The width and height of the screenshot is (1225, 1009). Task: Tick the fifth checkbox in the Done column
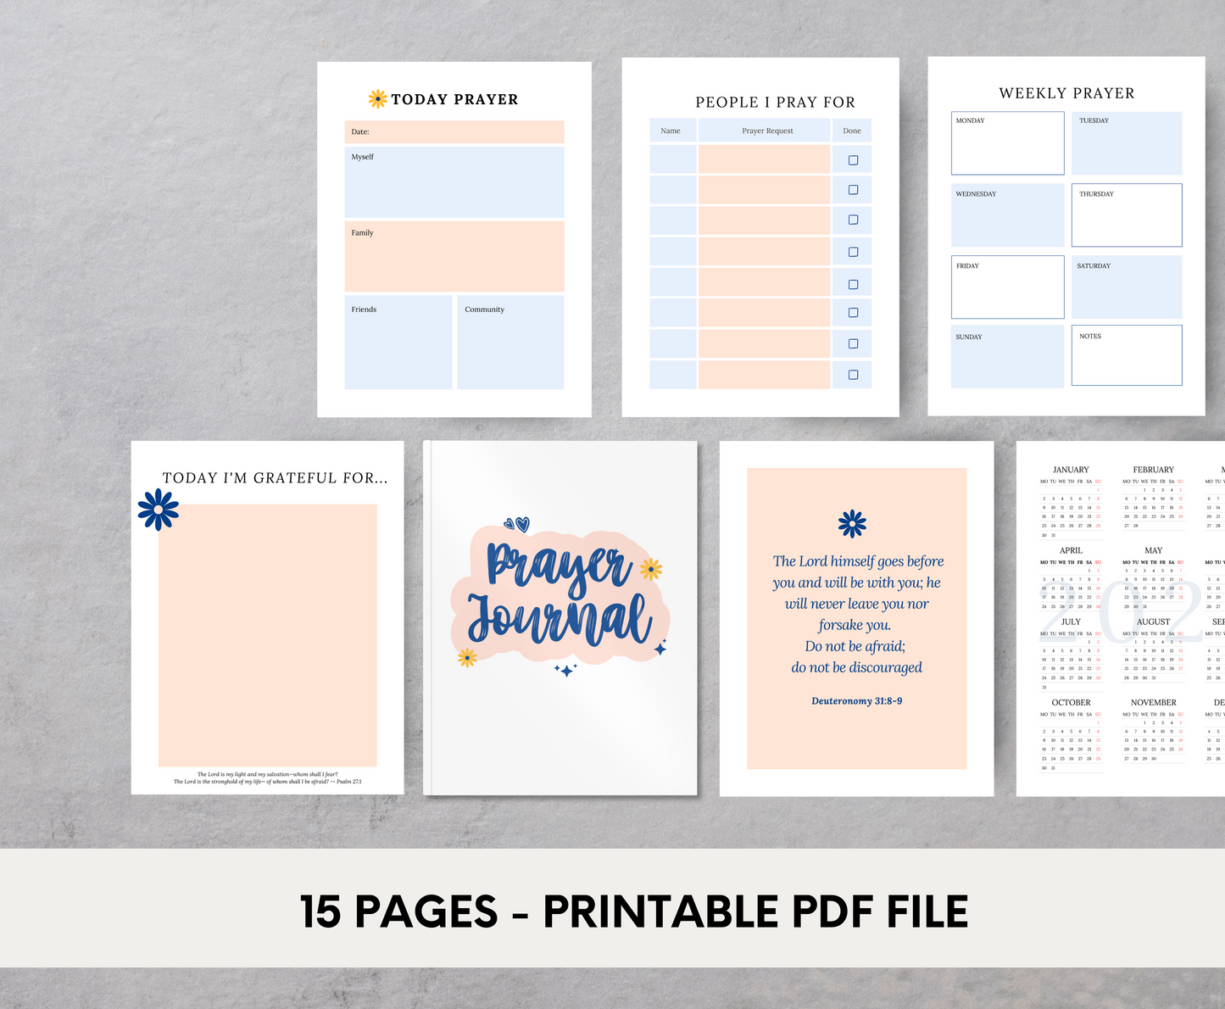[853, 284]
